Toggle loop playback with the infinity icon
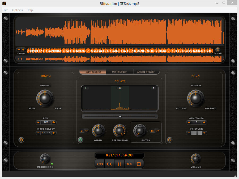This screenshot has height=179, width=239. (x=100, y=164)
